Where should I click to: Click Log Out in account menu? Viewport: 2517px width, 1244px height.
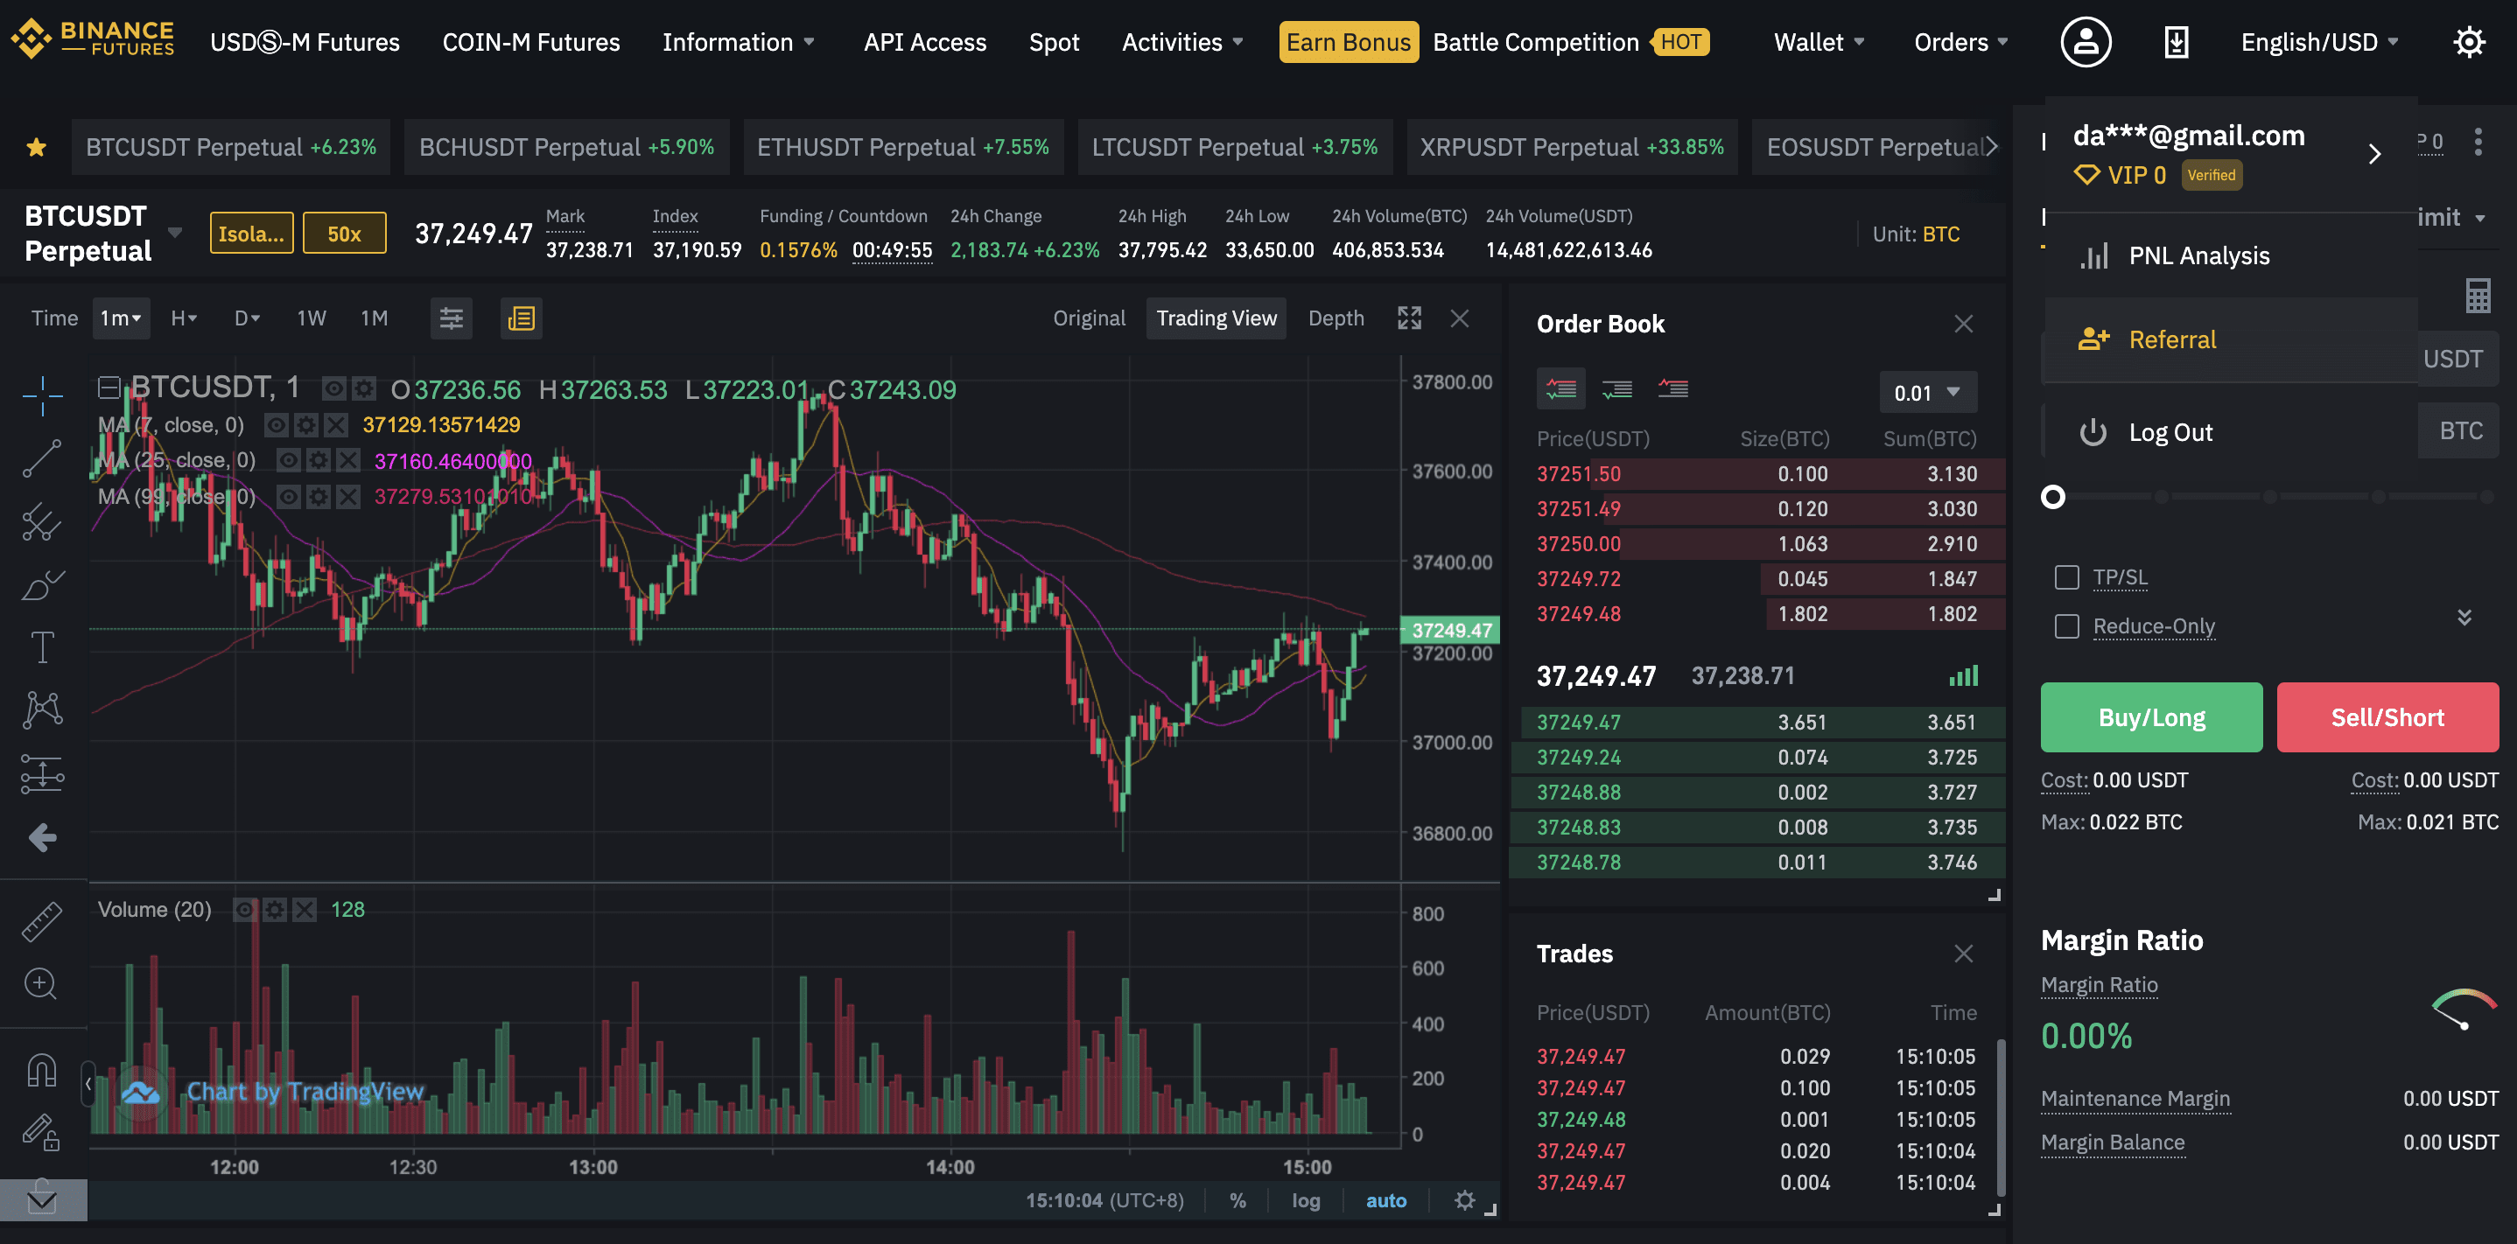click(x=2232, y=432)
